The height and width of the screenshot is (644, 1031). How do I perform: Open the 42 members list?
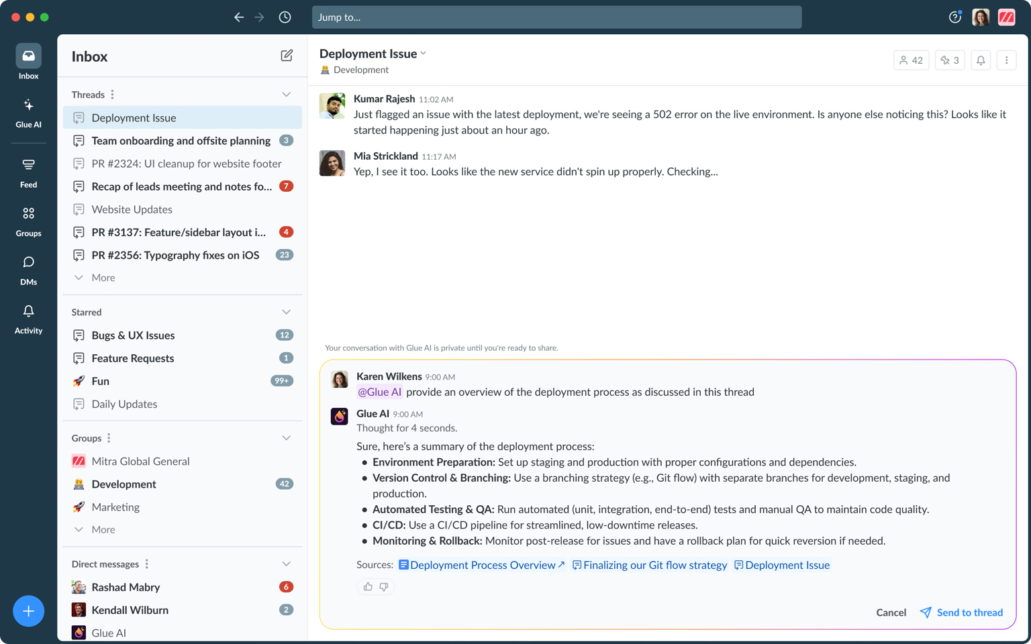tap(911, 60)
